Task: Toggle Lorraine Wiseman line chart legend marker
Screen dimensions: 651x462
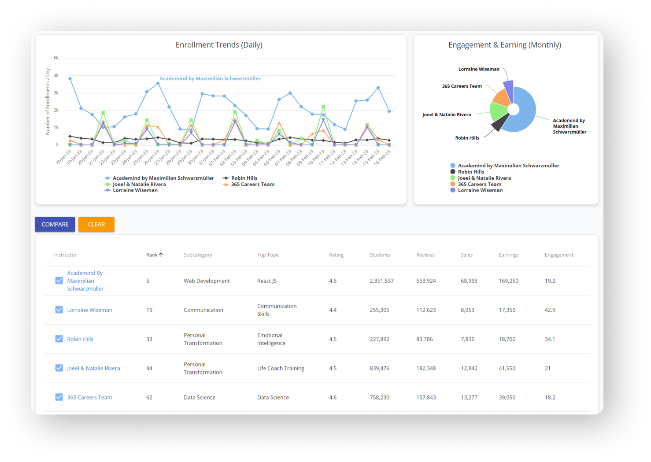Action: pos(107,190)
